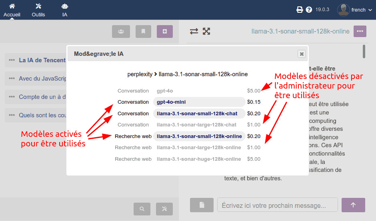The width and height of the screenshot is (376, 221).
Task: Open dots menu for La IA de Tencent
Action: [x=12, y=60]
